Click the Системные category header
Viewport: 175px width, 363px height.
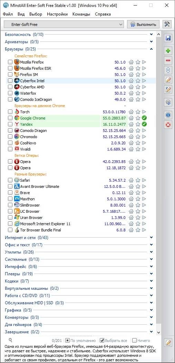22,259
